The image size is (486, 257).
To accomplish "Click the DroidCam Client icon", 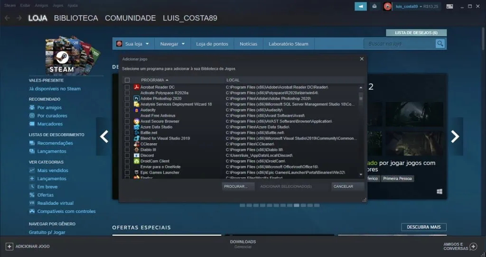I will 136,161.
